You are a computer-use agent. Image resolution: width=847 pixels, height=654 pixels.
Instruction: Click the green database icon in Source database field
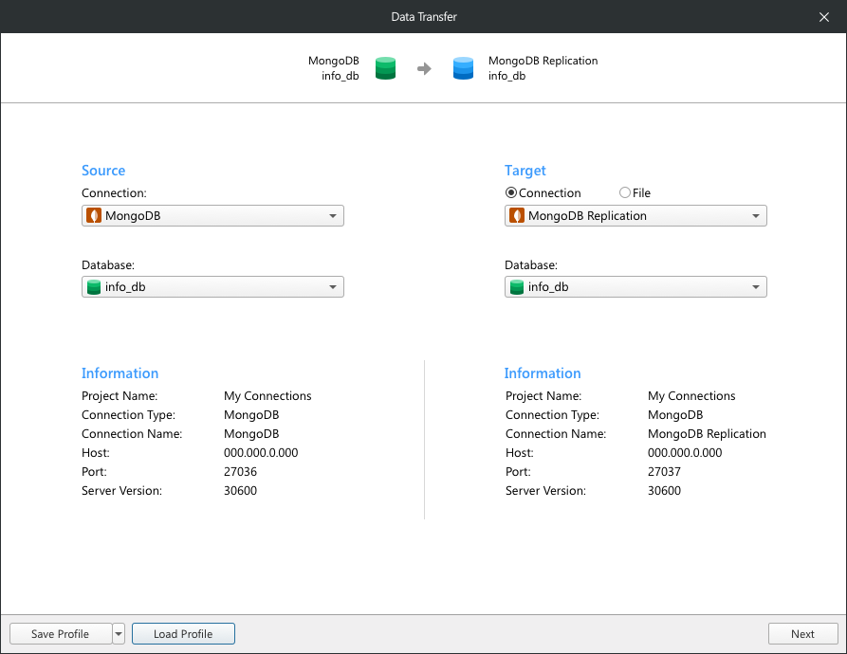pyautogui.click(x=94, y=287)
